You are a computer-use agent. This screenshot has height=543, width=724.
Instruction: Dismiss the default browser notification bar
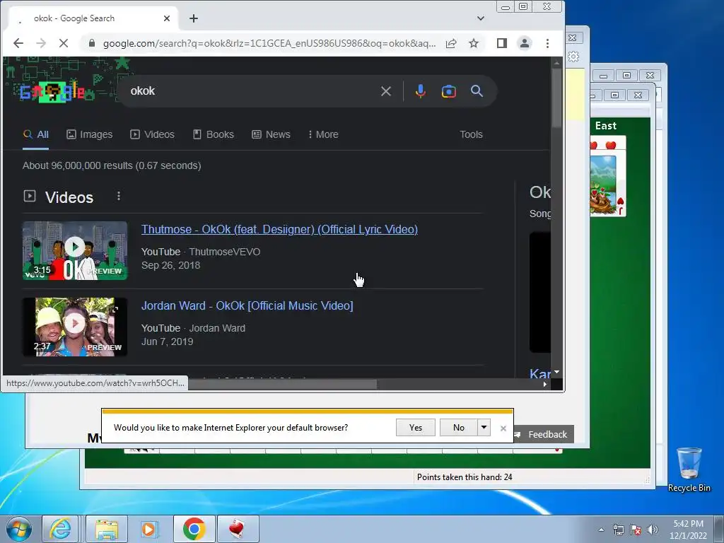pos(503,428)
